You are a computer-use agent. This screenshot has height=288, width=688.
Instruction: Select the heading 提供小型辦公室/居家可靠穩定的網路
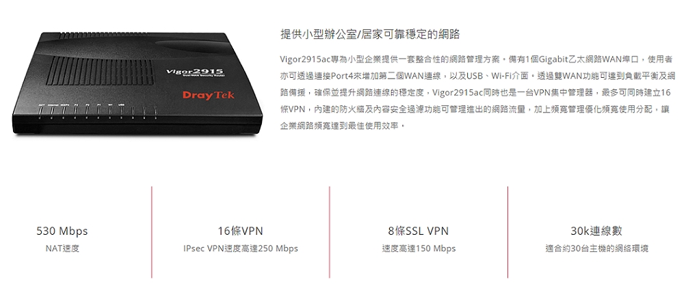click(370, 35)
